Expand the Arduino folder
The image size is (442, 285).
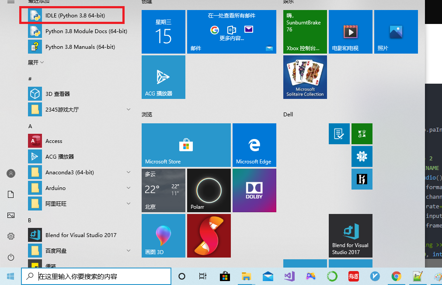(x=80, y=188)
